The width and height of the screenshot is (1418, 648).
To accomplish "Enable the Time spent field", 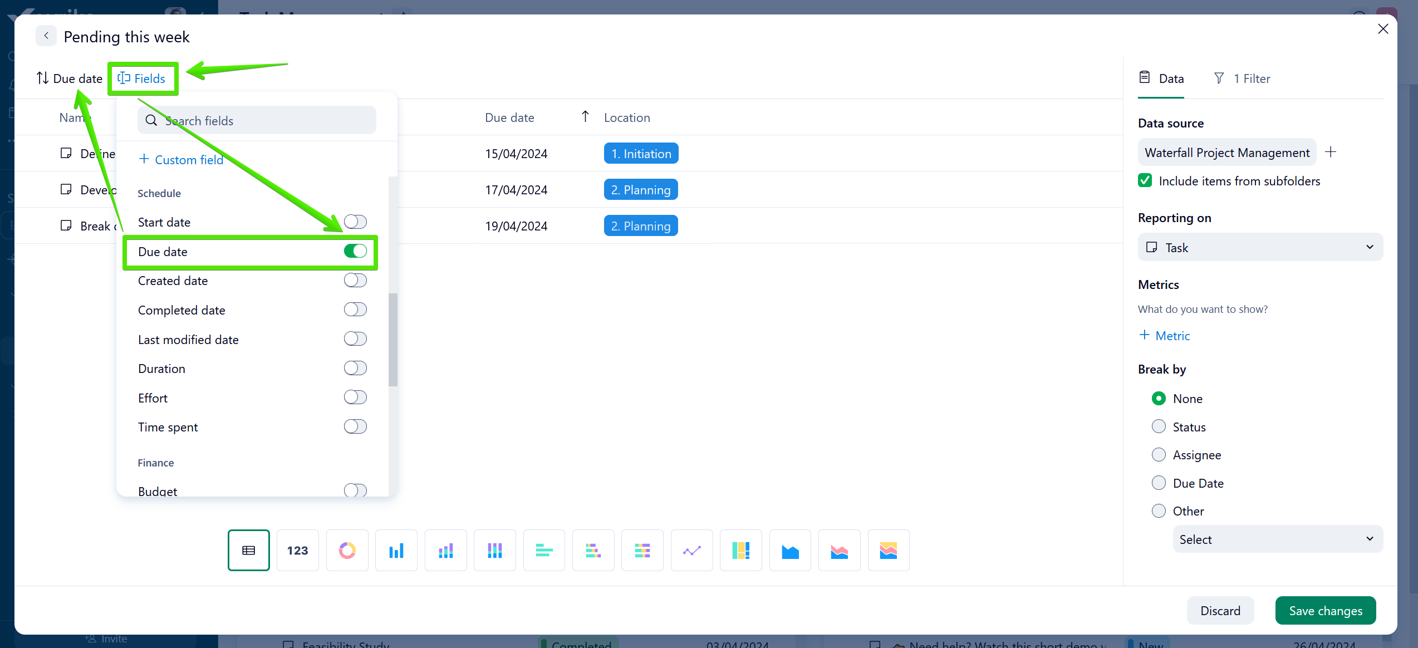I will click(355, 426).
